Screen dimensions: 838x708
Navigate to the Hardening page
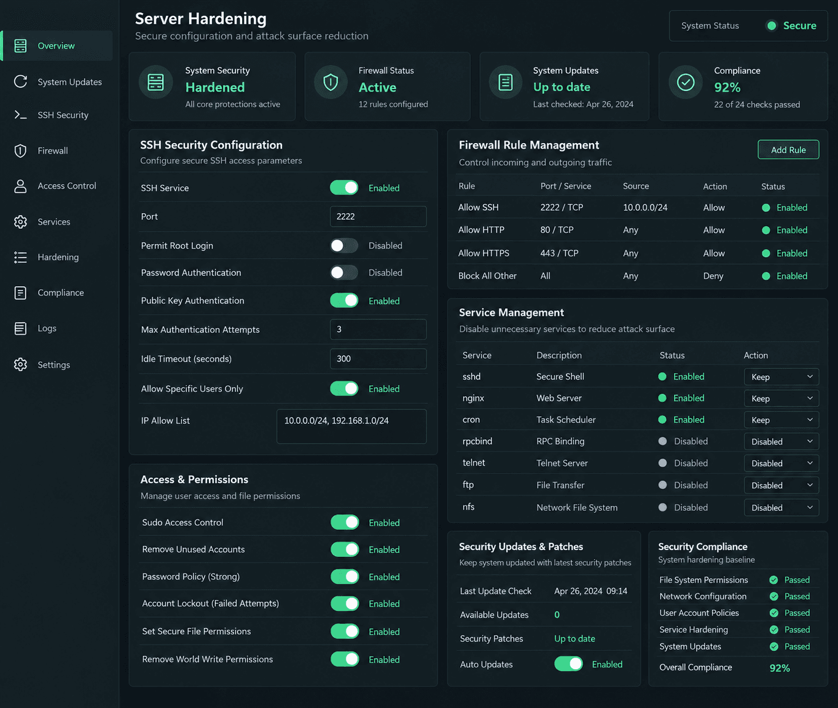(57, 257)
